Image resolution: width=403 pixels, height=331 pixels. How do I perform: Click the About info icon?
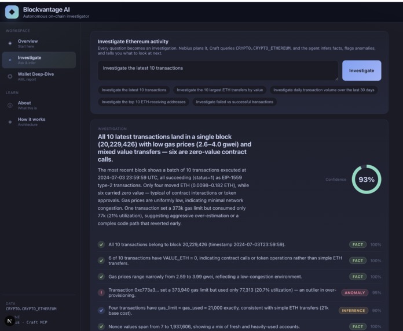tap(10, 105)
